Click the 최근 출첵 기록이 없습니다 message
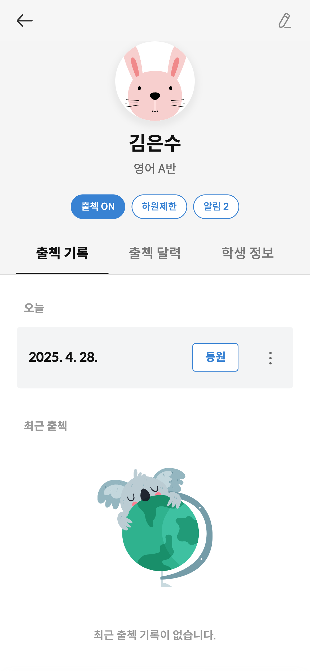310x671 pixels. point(155,635)
